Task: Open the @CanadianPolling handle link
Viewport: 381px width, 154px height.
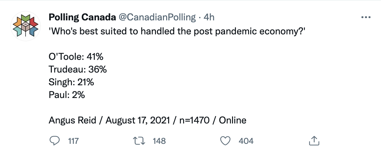Action: coord(157,17)
